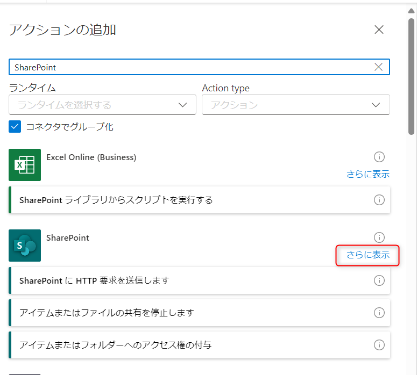The width and height of the screenshot is (417, 375).
Task: Close the アクションの追加 panel
Action: [x=379, y=30]
